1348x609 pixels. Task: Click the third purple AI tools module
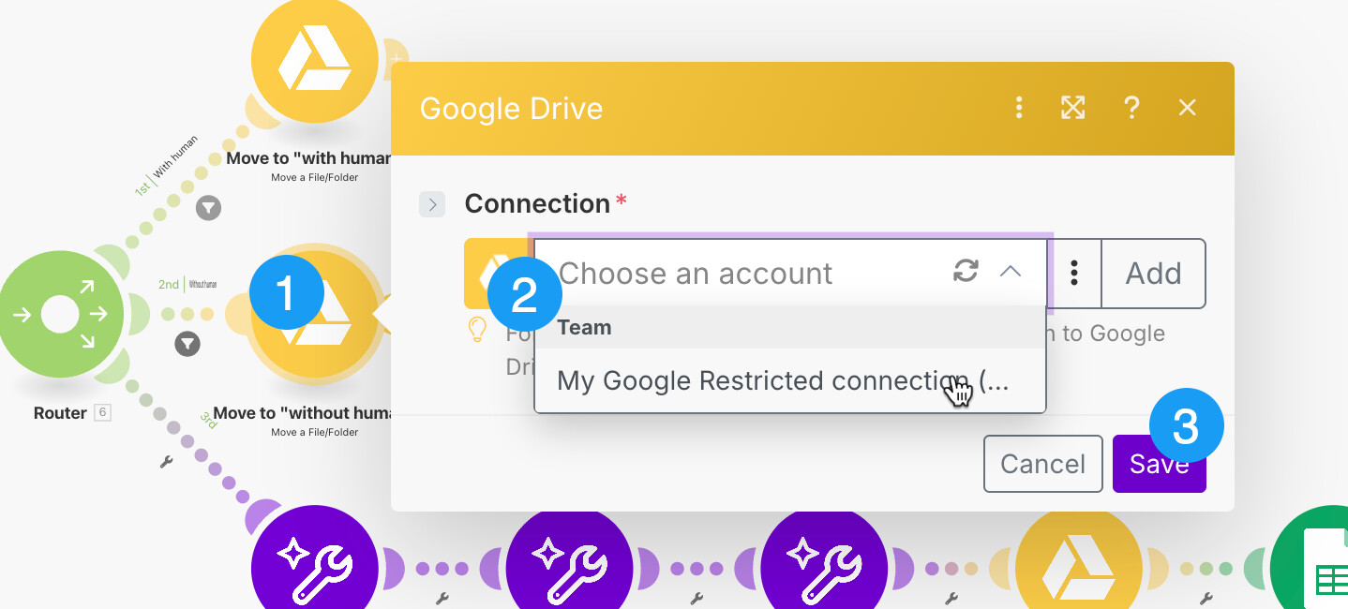824,568
